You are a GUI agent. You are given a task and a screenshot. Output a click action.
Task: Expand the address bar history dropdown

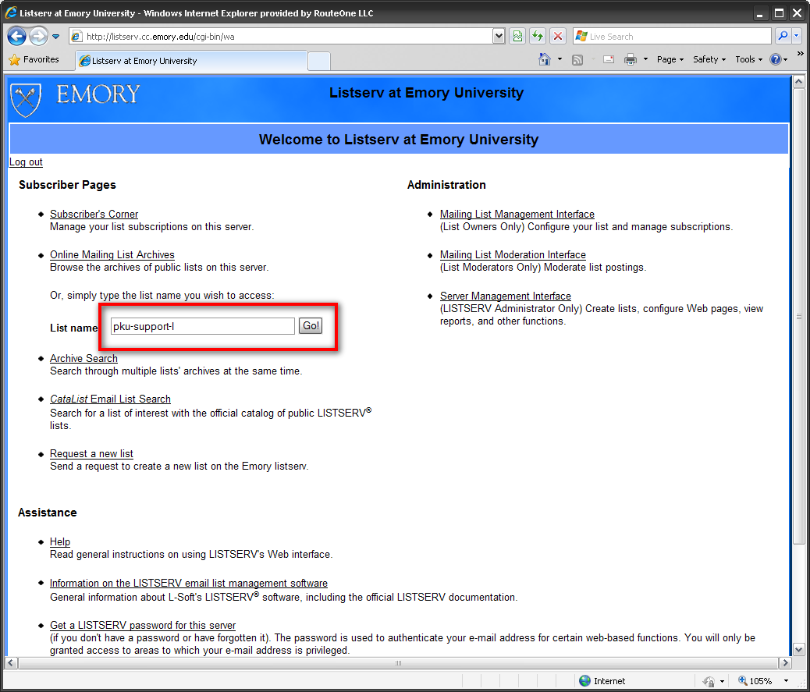click(x=499, y=36)
